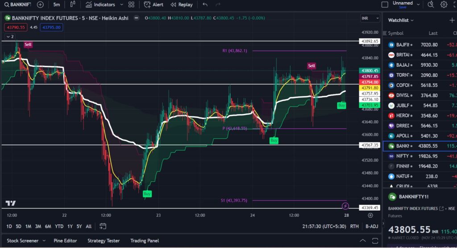Expand the bottom panel with up chevron
This screenshot has height=248, width=457.
[x=362, y=241]
